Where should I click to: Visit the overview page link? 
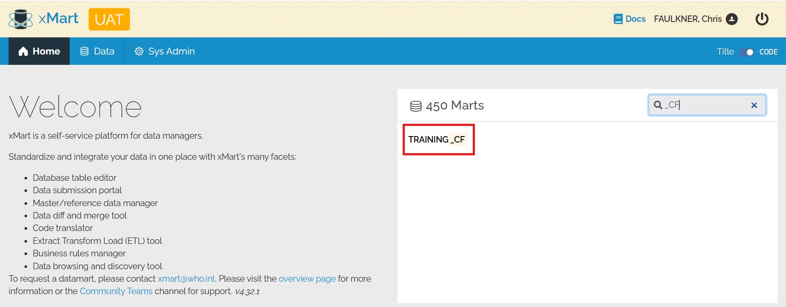point(307,279)
